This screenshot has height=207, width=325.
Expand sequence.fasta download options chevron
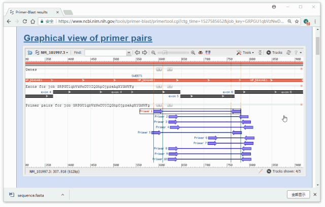(x=62, y=195)
